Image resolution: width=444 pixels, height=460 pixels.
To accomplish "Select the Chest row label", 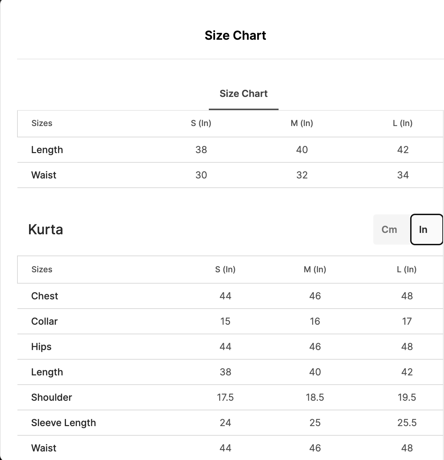I will click(44, 296).
